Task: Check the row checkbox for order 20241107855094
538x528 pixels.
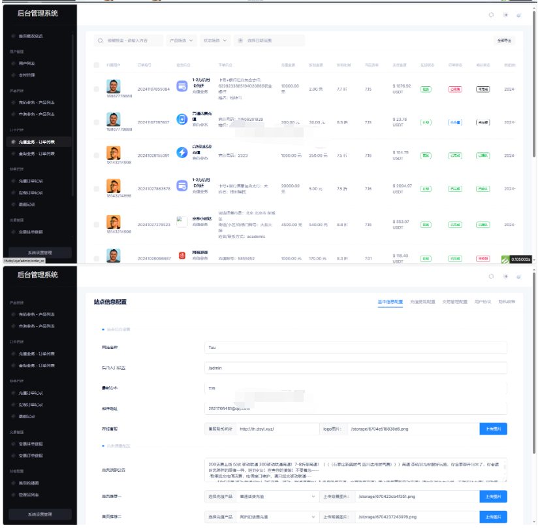Action: click(97, 89)
